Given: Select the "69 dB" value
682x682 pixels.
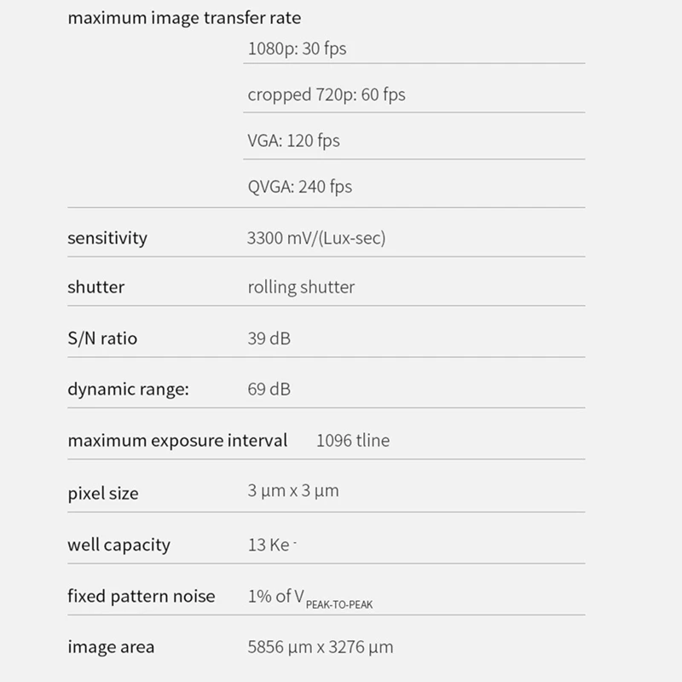Looking at the screenshot, I should point(269,390).
